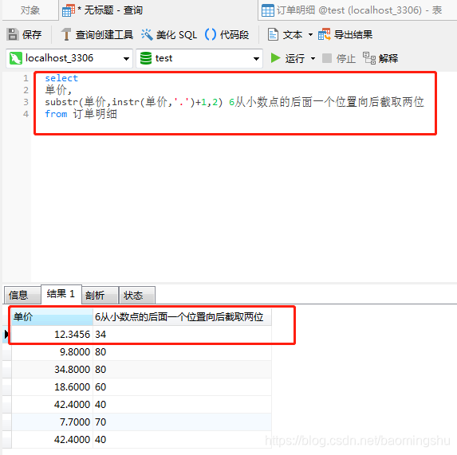The height and width of the screenshot is (455, 457).
Task: Click the Save floppy disk icon
Action: (12, 34)
